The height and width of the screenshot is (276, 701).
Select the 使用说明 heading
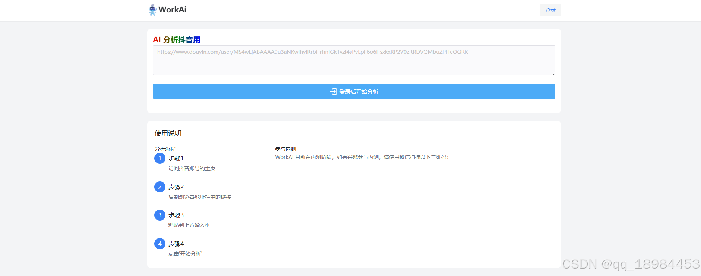[x=168, y=133]
